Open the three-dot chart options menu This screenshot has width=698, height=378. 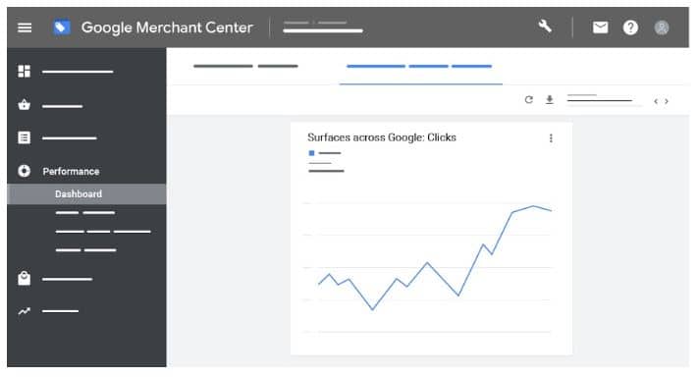coord(551,138)
